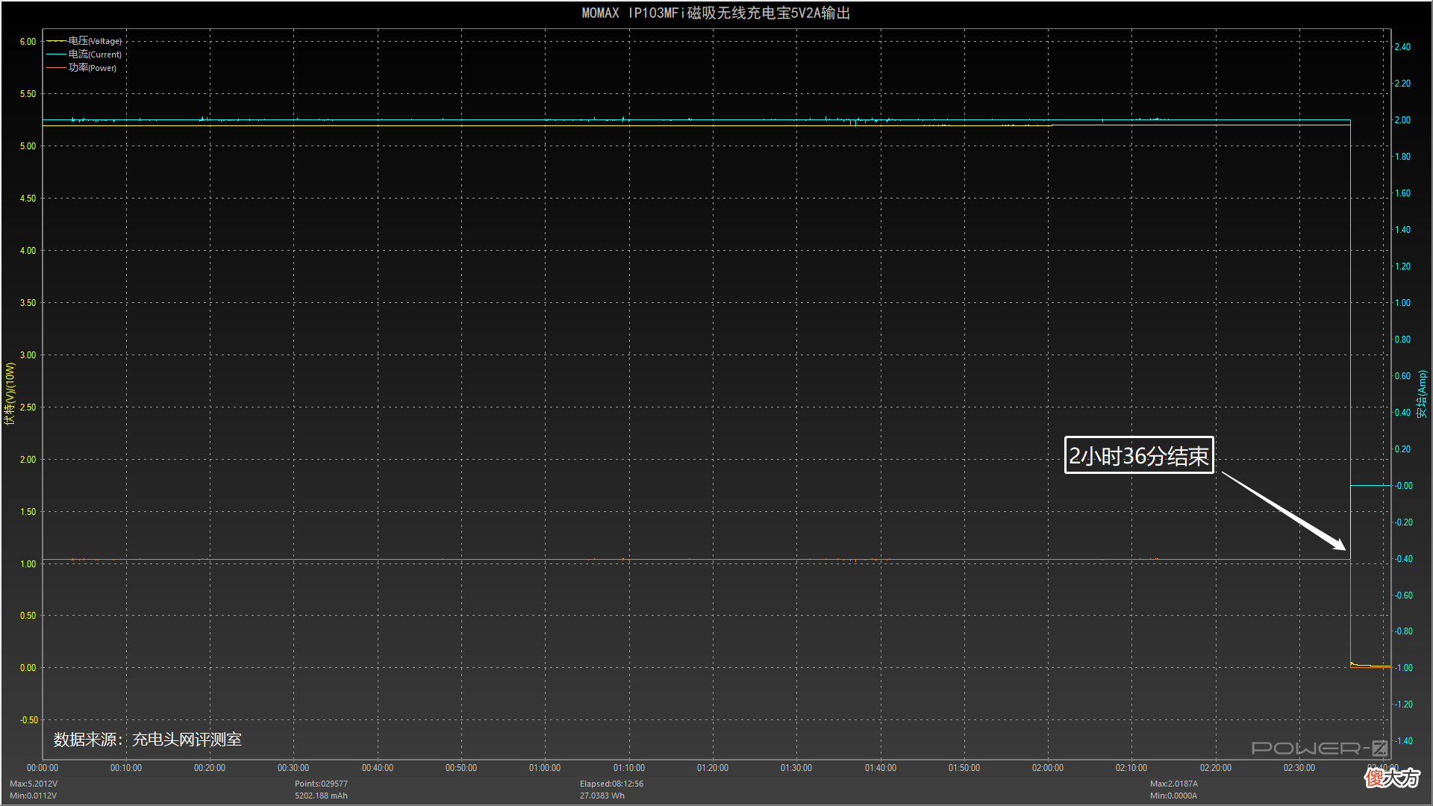
Task: Click the 27.0383 Wh energy reading
Action: [x=602, y=796]
